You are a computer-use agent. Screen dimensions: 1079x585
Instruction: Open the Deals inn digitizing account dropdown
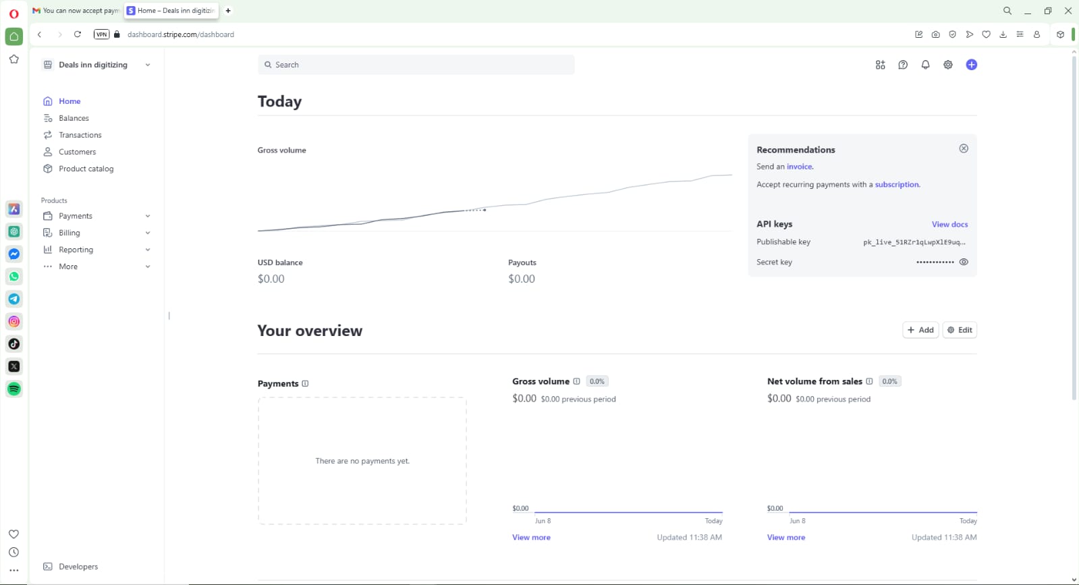(96, 65)
